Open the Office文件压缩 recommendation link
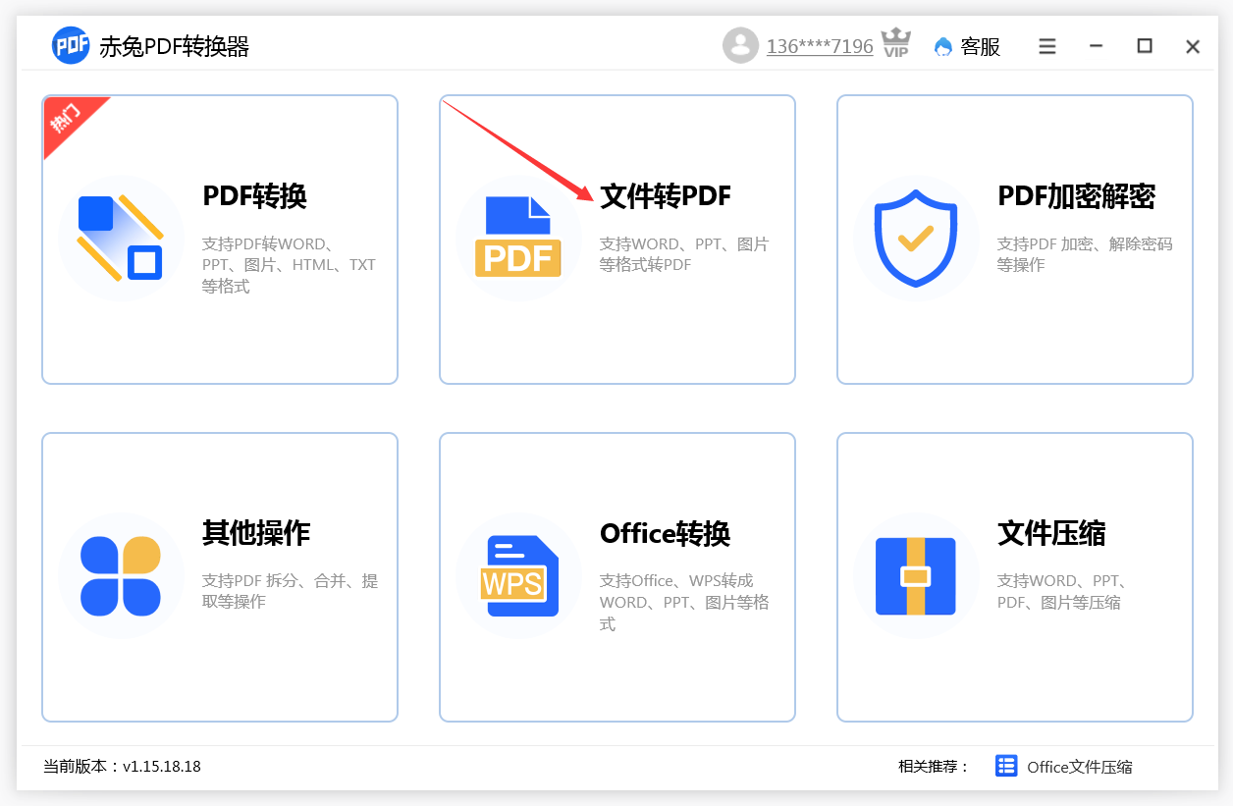 [x=1079, y=767]
